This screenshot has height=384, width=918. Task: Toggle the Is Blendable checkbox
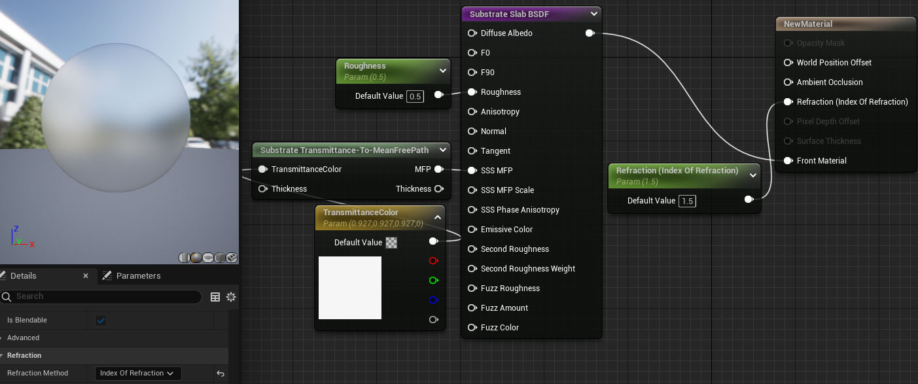(99, 320)
